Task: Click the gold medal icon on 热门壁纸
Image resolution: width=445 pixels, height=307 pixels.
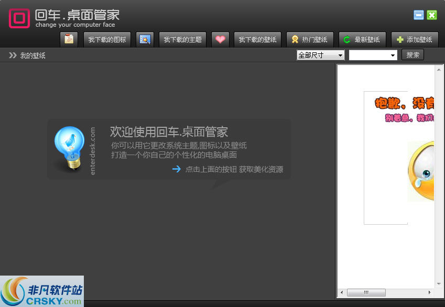Action: click(x=295, y=39)
